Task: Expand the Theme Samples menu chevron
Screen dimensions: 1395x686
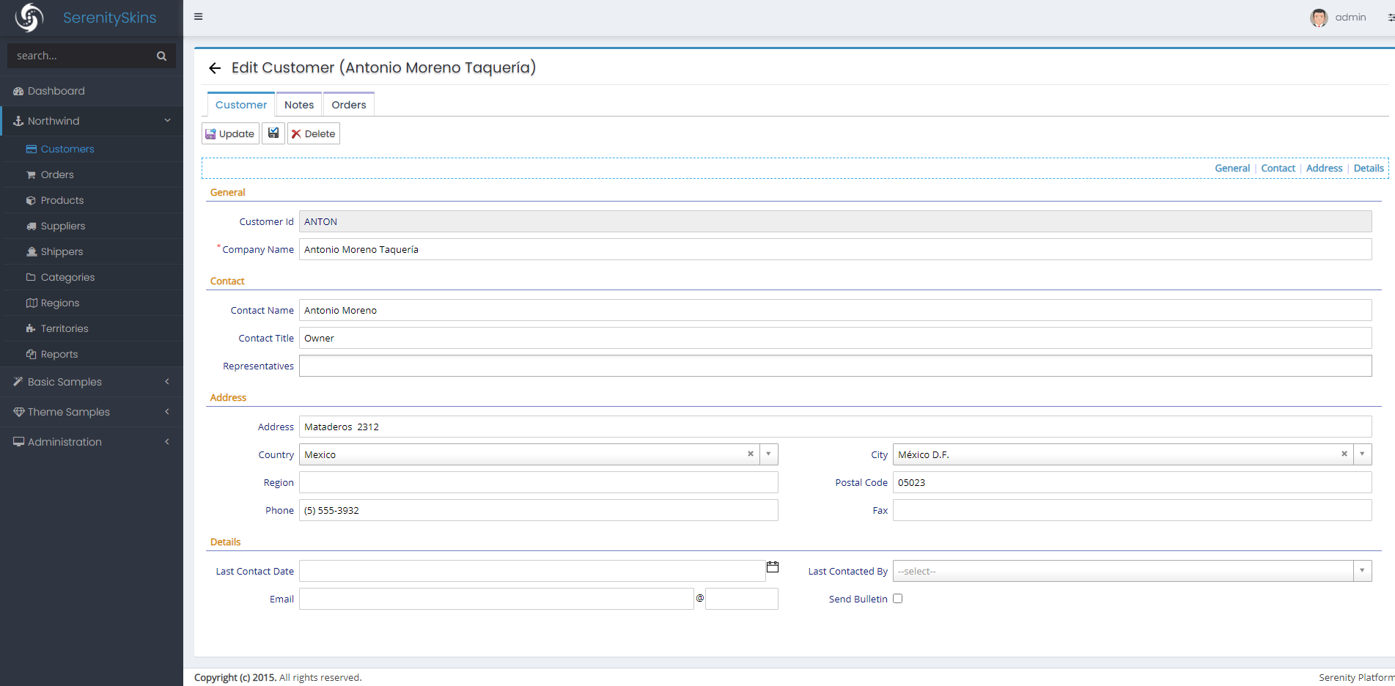Action: 167,412
